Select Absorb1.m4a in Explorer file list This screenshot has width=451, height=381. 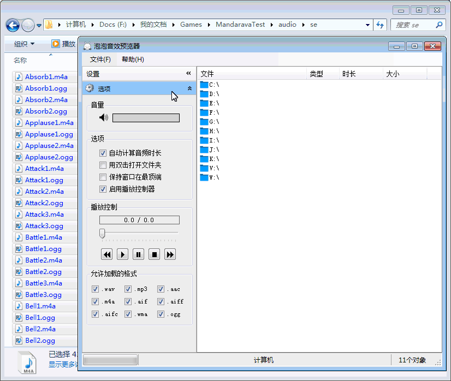(x=46, y=77)
